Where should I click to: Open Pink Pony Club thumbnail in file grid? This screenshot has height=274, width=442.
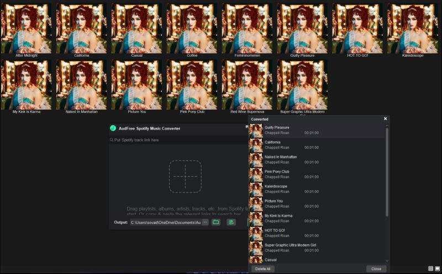192,85
